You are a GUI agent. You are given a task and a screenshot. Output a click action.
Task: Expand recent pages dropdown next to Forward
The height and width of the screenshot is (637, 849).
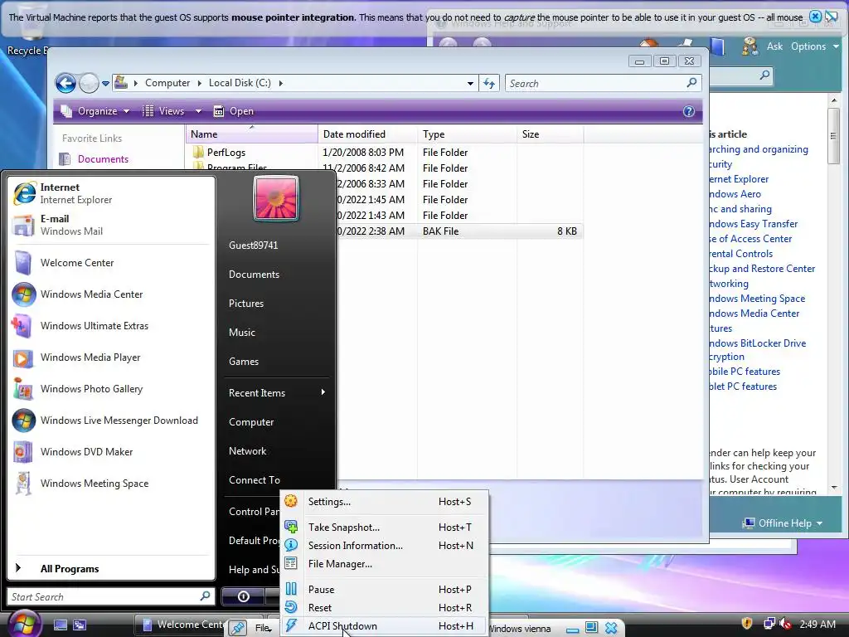pyautogui.click(x=105, y=84)
